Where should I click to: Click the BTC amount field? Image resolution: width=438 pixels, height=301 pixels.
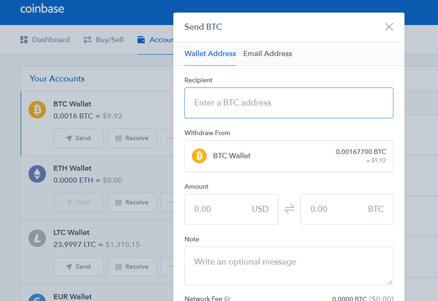[x=347, y=209]
